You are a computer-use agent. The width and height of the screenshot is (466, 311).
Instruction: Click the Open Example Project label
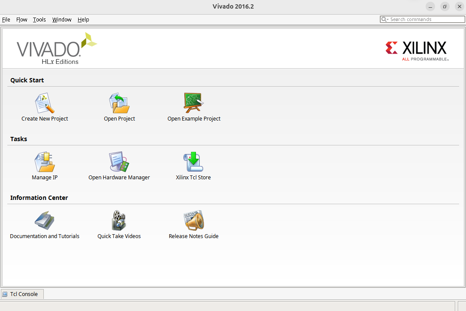point(194,119)
